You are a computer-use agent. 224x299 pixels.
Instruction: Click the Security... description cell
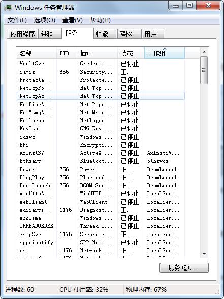[x=96, y=72]
